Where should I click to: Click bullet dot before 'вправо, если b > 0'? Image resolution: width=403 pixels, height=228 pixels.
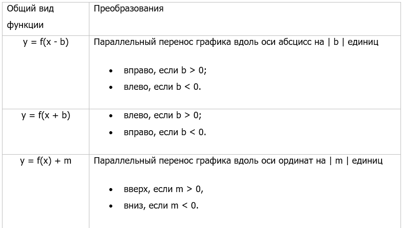point(111,71)
